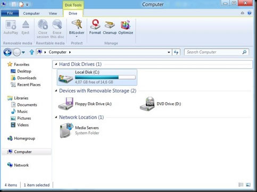Open the Quick Access Toolbar customize arrow
This screenshot has width=257, height=192.
[27, 5]
